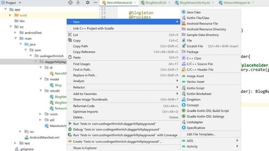Create new Android Resource File
Image resolution: width=269 pixels, height=151 pixels.
point(211,23)
